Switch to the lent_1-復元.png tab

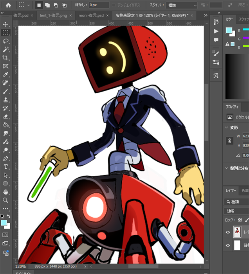(x=54, y=15)
